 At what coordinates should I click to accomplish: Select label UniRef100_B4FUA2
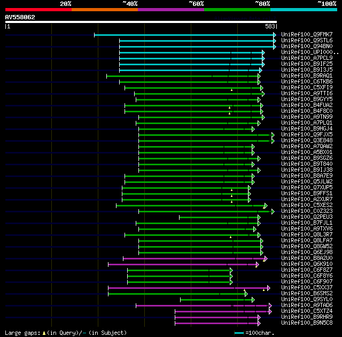(x=307, y=105)
